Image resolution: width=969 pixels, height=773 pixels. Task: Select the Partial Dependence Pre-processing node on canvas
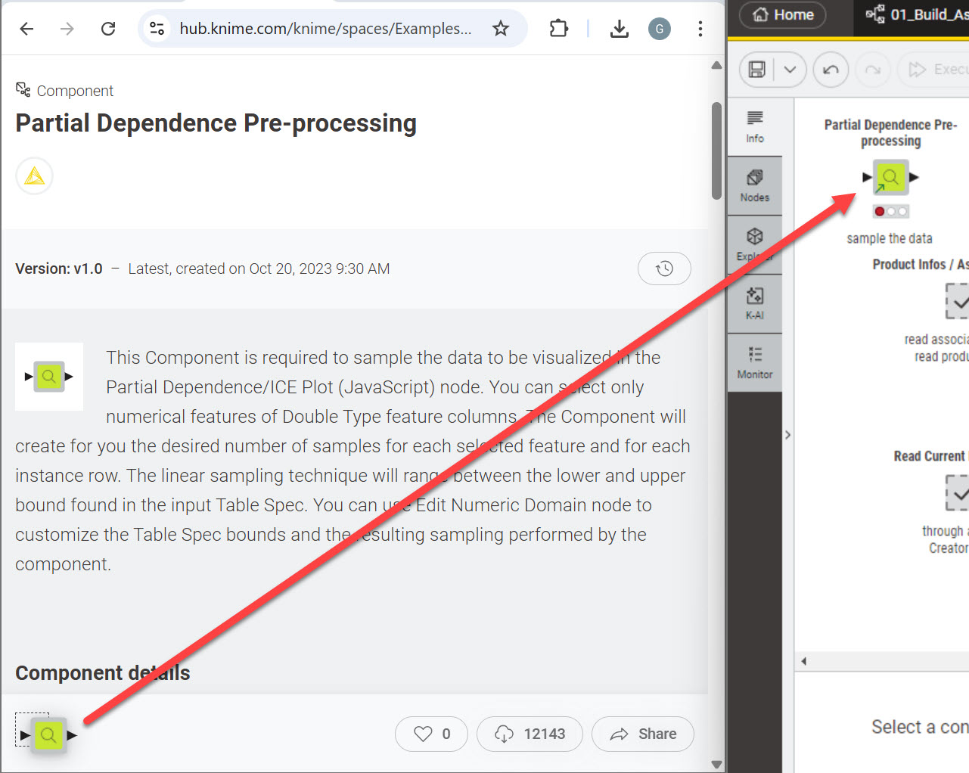click(891, 177)
